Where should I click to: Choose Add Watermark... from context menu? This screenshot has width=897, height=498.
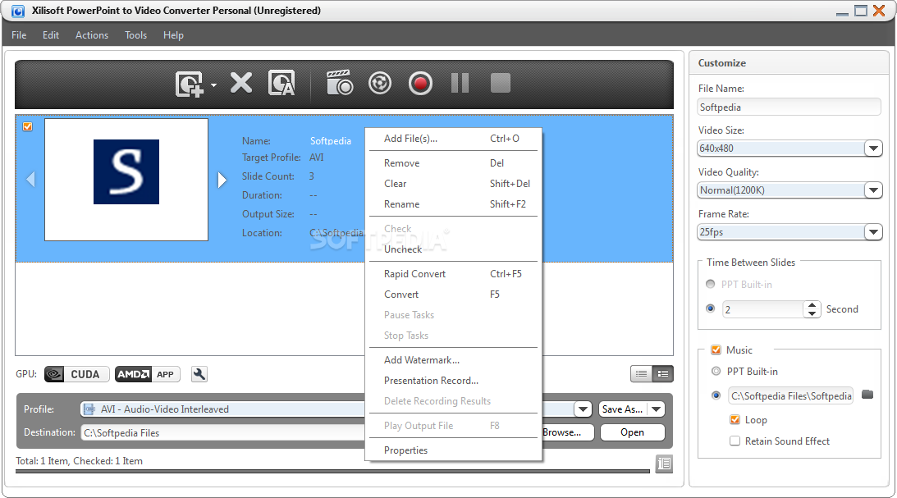(x=453, y=359)
